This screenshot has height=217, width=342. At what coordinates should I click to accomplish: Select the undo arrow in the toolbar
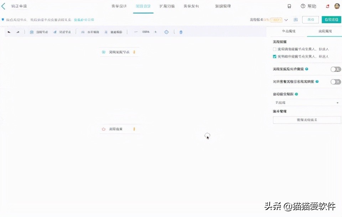[9, 32]
